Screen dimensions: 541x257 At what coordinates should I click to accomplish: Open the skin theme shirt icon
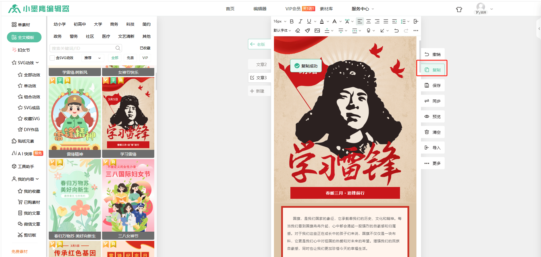459,9
